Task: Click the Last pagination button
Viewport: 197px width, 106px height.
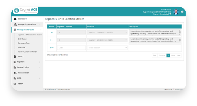Action: pos(179,55)
